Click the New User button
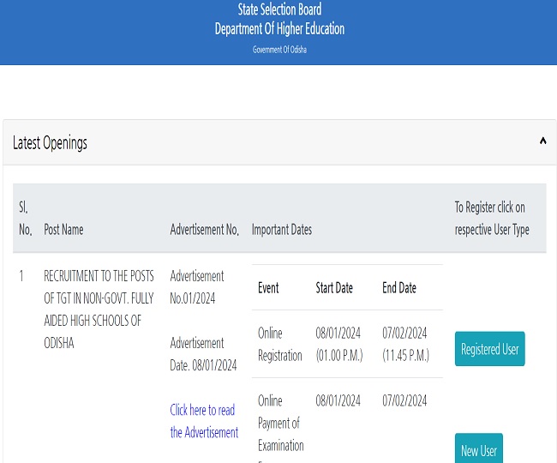557x463 pixels. pos(478,450)
